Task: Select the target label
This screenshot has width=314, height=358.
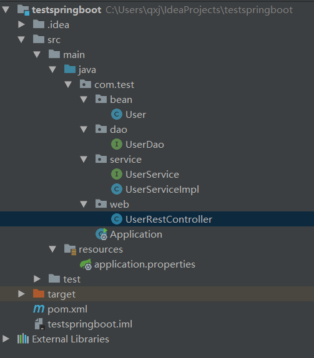Action: coord(61,294)
